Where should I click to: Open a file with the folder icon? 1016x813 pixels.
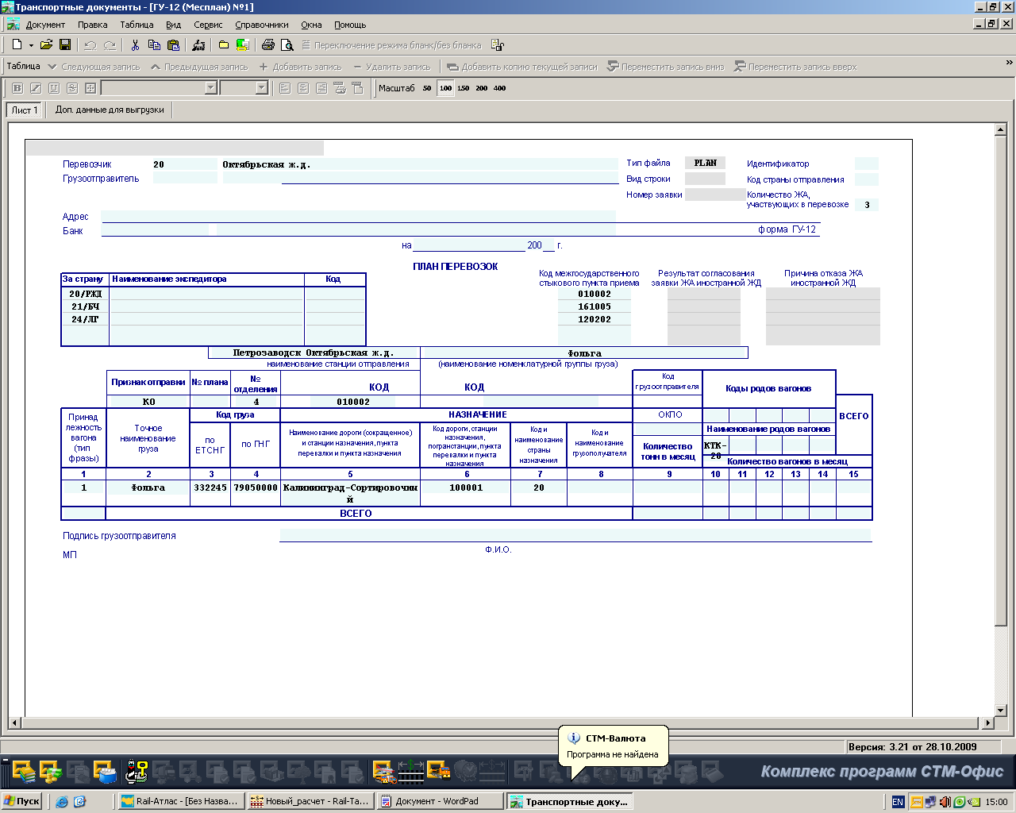46,45
